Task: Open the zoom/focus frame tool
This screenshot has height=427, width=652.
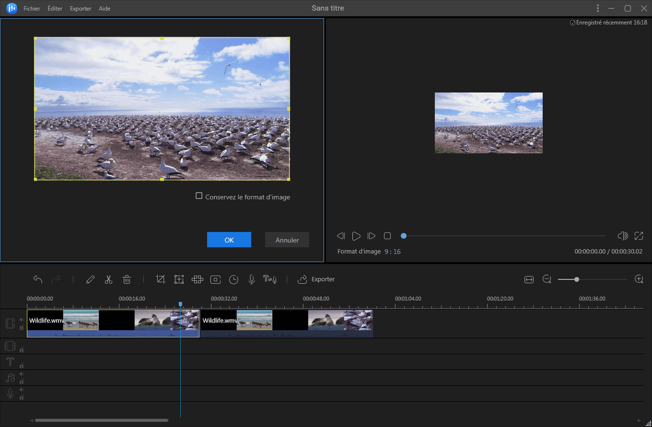Action: [179, 279]
